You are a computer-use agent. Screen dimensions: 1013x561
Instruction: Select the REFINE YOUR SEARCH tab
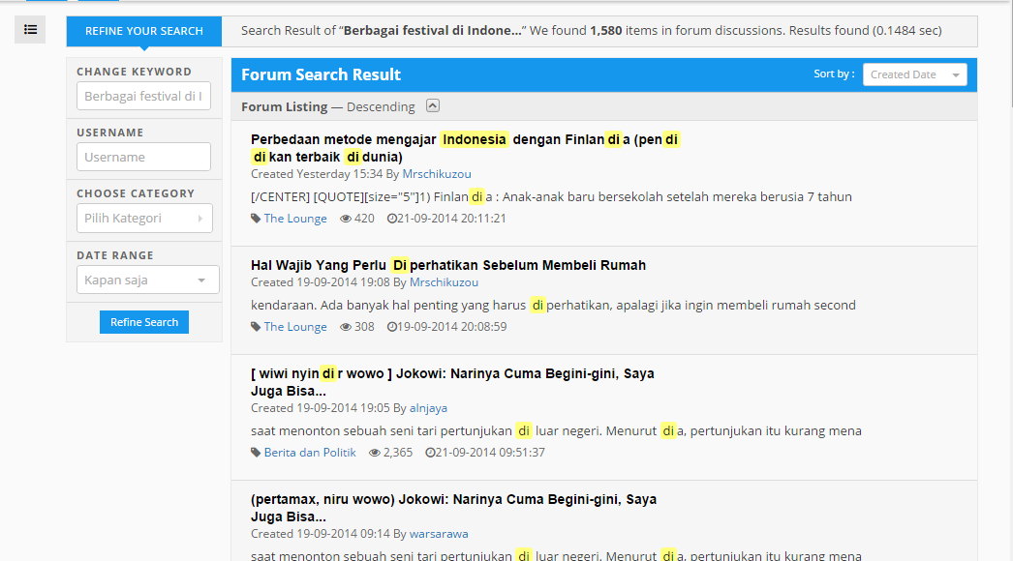(x=144, y=31)
